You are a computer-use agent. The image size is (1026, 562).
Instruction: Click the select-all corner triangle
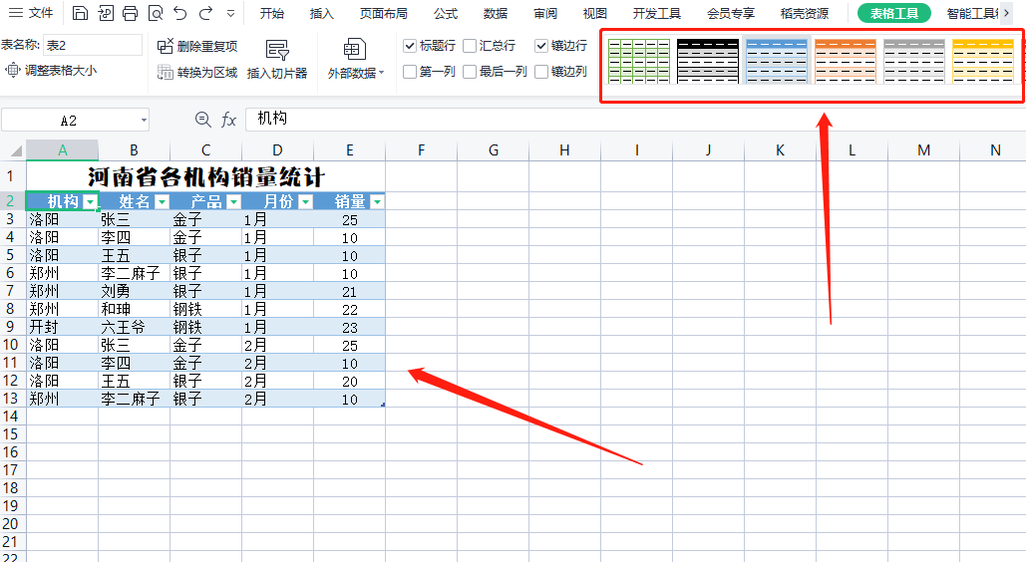[x=16, y=151]
